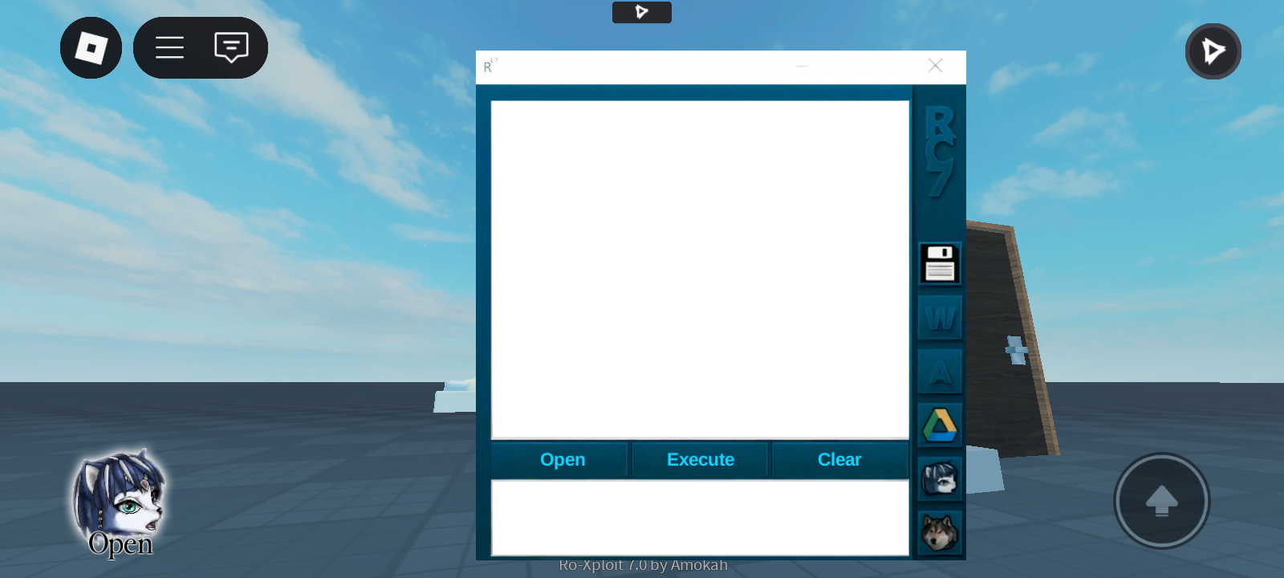Tap the wolf avatar Open toggle
The height and width of the screenshot is (578, 1284).
120,504
